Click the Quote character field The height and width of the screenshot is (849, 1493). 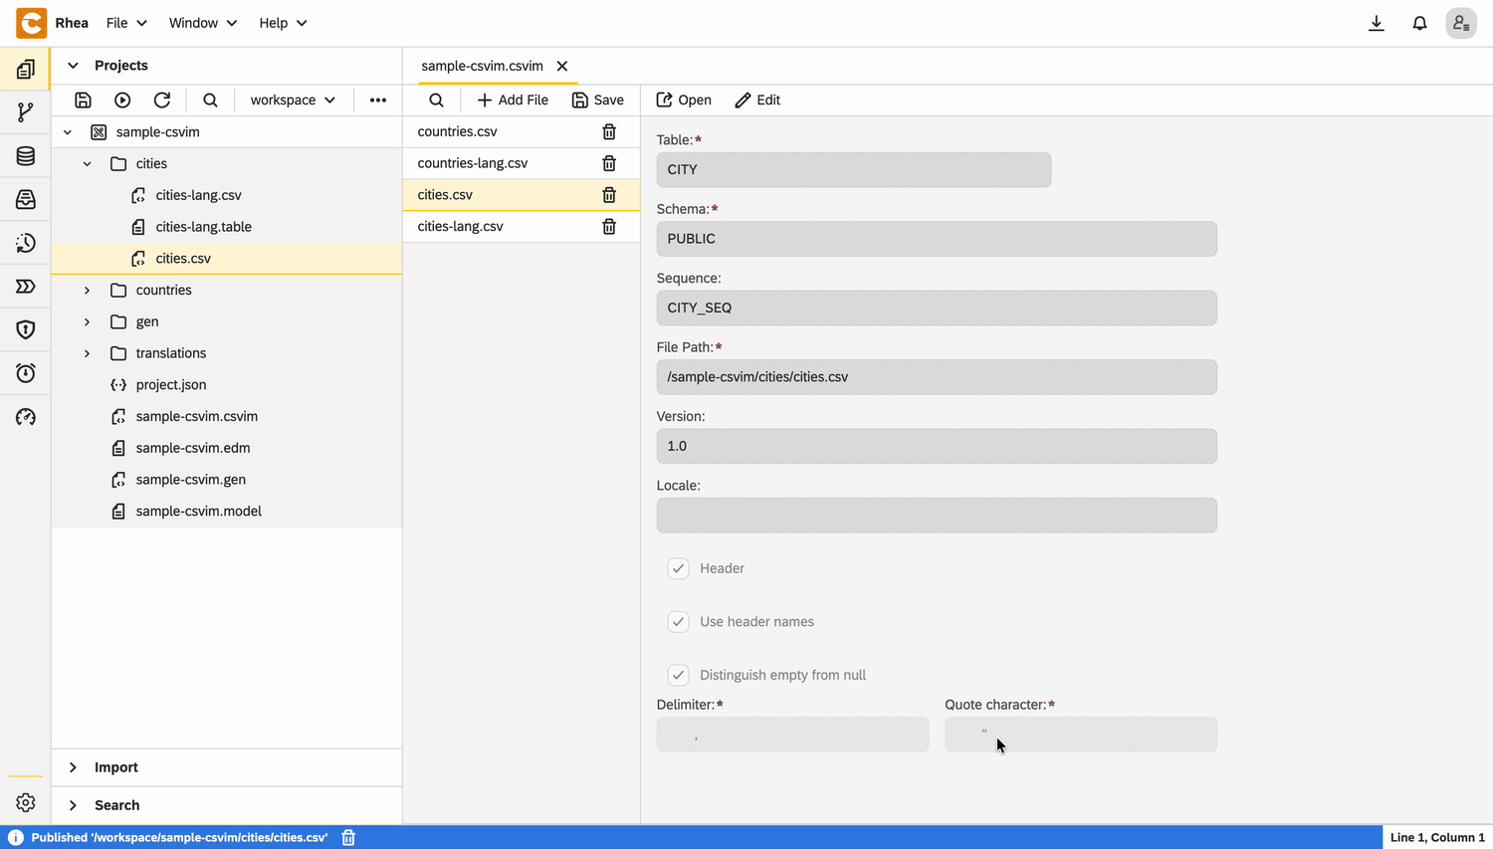(x=1081, y=735)
